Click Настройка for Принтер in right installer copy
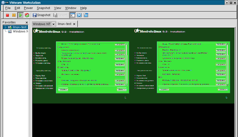 tap(221, 50)
